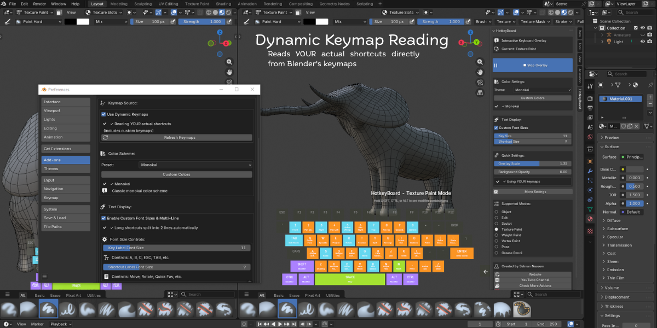Adjust the Overlay Scale slider
The width and height of the screenshot is (657, 328).
click(533, 163)
